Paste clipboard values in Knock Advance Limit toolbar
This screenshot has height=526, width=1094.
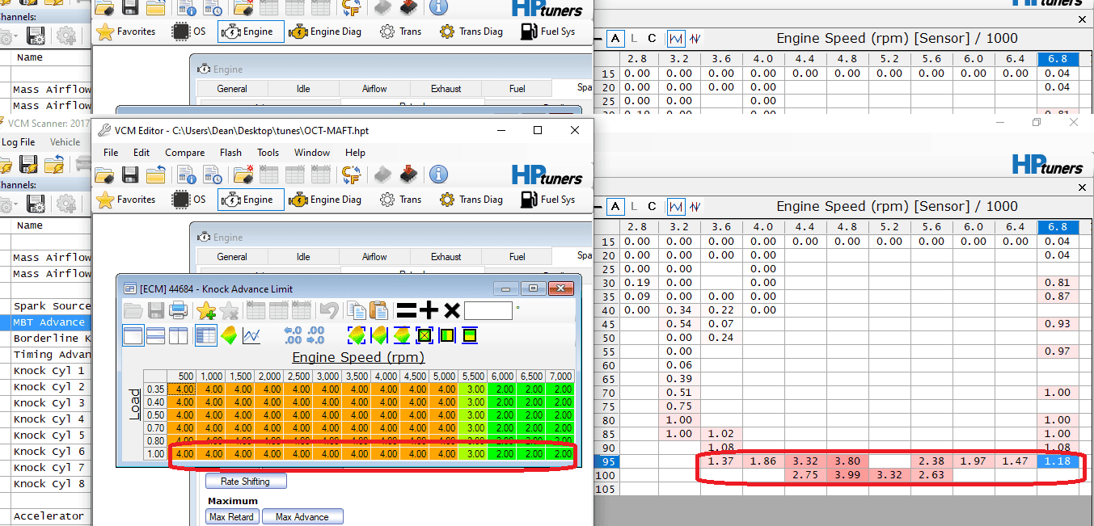pos(378,310)
